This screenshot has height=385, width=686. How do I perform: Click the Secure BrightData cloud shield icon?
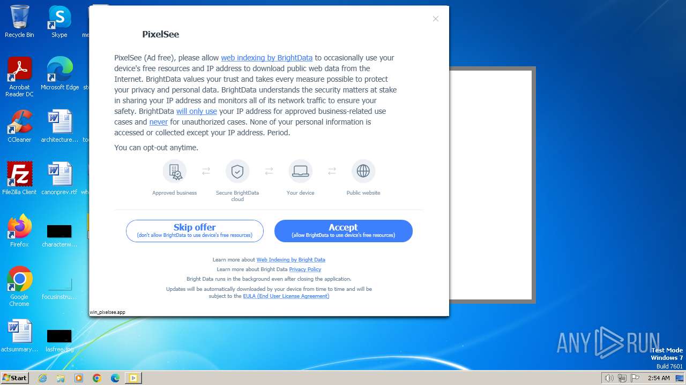click(237, 171)
